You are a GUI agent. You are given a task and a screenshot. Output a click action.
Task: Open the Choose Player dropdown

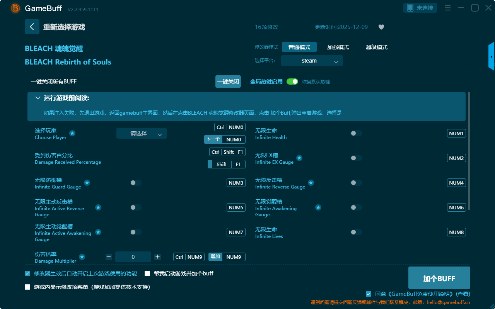142,133
